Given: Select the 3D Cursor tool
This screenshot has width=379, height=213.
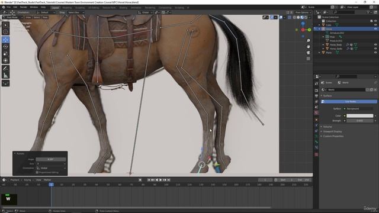Looking at the screenshot, I should 5,31.
